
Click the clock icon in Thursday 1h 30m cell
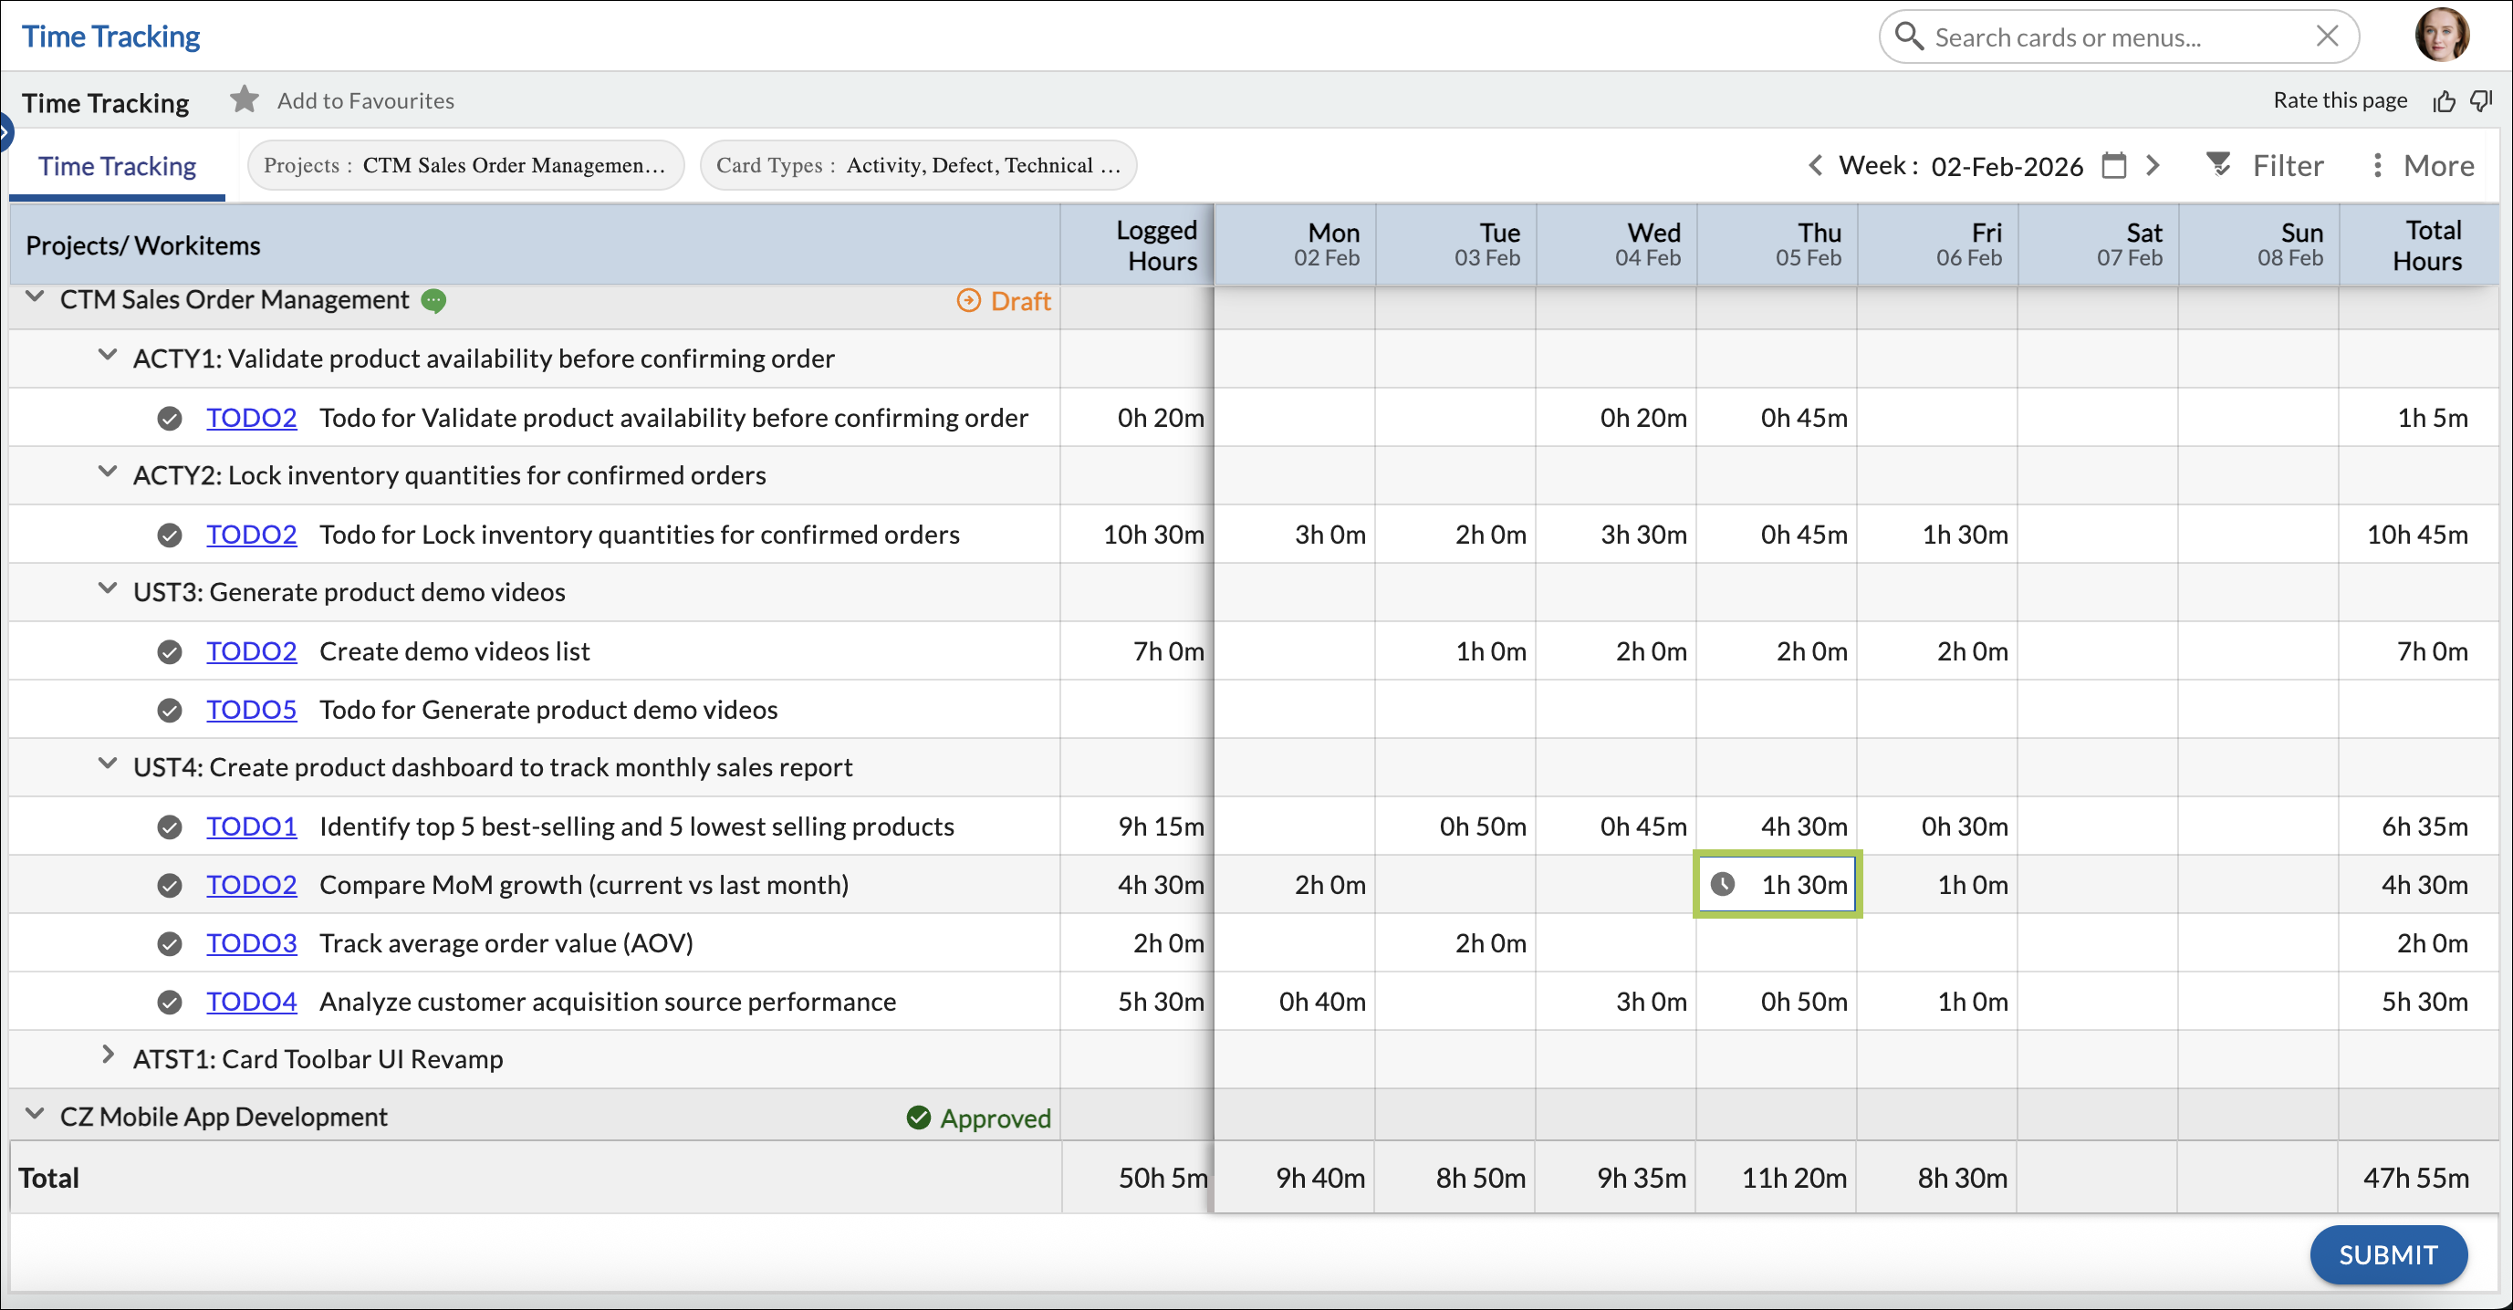tap(1723, 884)
